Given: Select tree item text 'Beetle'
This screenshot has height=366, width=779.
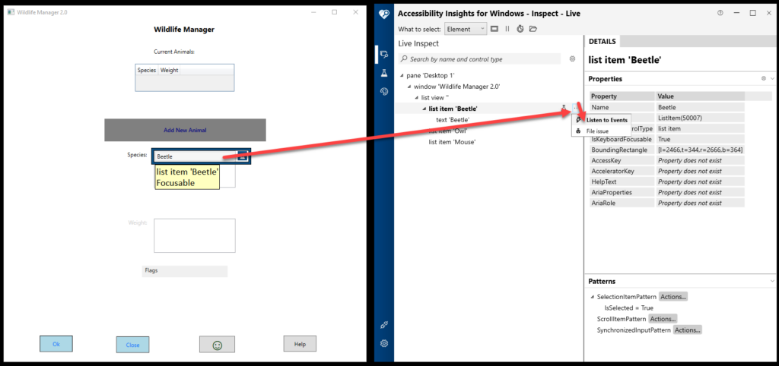Looking at the screenshot, I should 453,120.
